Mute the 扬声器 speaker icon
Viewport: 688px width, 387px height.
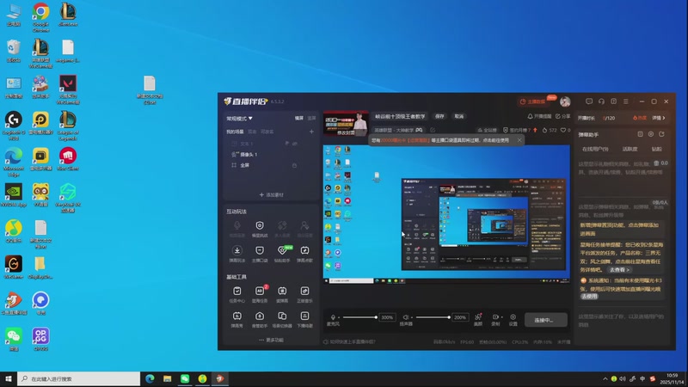(x=406, y=317)
